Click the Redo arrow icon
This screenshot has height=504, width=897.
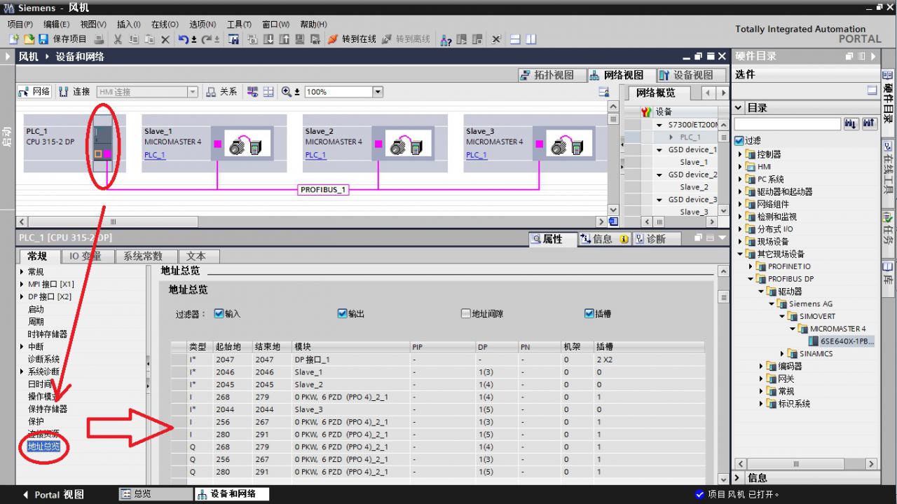click(x=206, y=39)
